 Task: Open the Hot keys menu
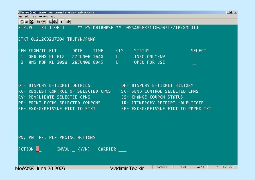[43, 17]
